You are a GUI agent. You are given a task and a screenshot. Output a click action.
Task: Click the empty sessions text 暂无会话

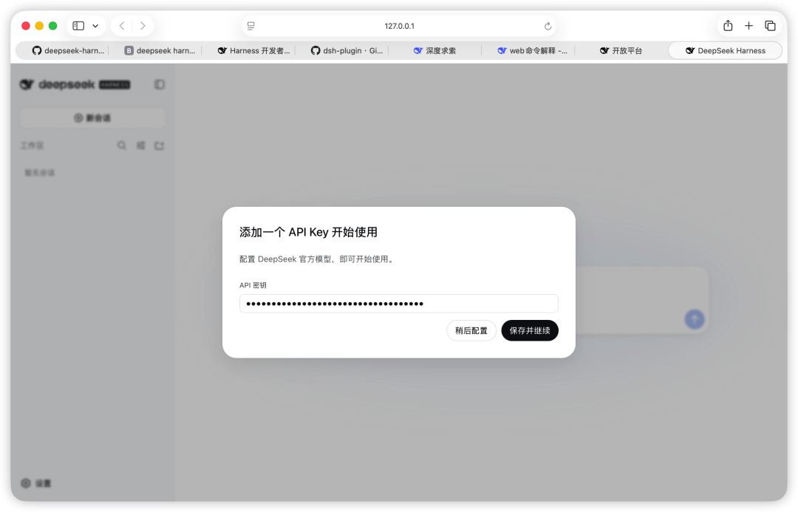pos(40,173)
